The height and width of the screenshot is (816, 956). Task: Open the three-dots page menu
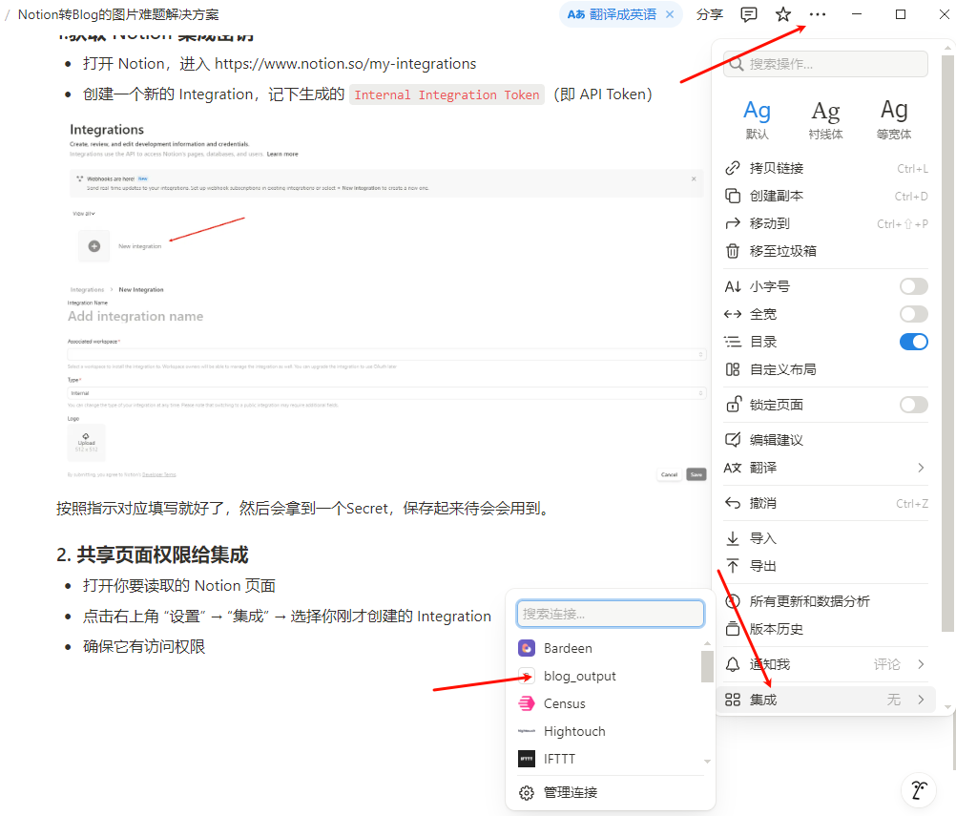coord(818,14)
